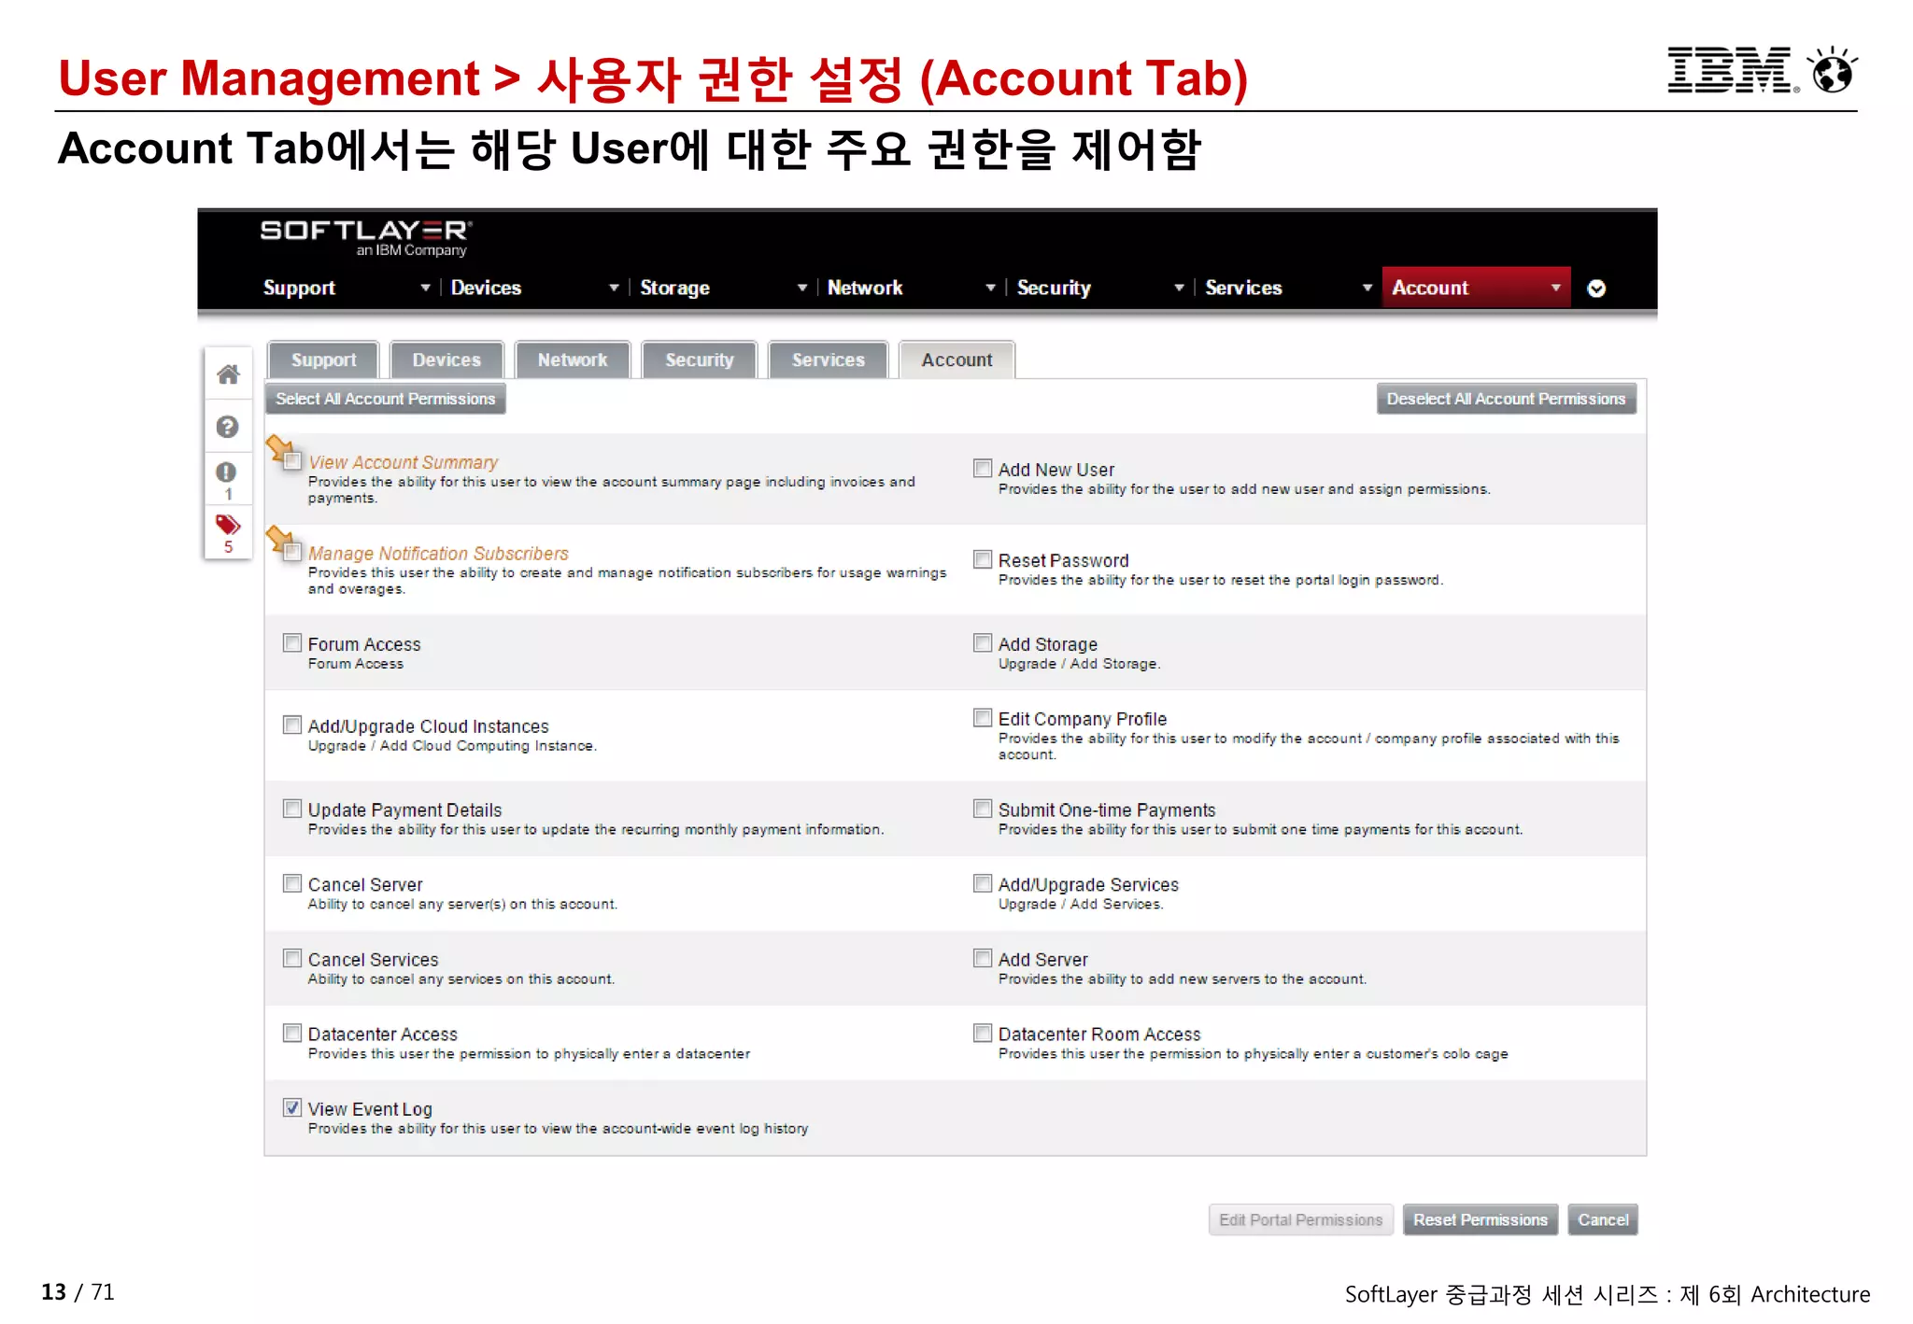Enable Datacenter Access checkbox
This screenshot has width=1913, height=1324.
[292, 1033]
